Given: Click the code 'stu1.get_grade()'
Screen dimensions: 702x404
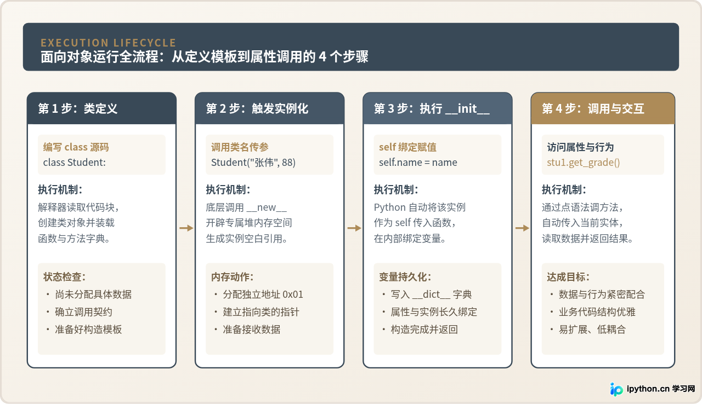Looking at the screenshot, I should pos(584,163).
